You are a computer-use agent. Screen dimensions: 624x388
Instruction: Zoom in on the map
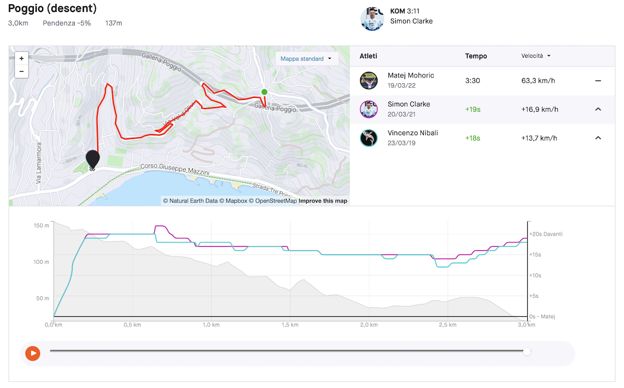point(21,59)
